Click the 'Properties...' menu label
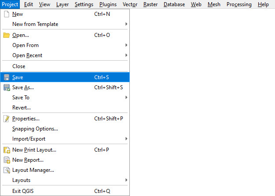The image size is (275, 196). (x=26, y=119)
